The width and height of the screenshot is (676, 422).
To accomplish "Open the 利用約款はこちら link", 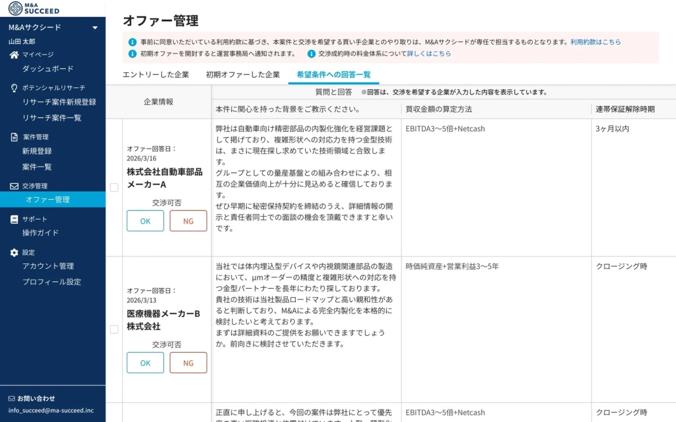I will (595, 42).
